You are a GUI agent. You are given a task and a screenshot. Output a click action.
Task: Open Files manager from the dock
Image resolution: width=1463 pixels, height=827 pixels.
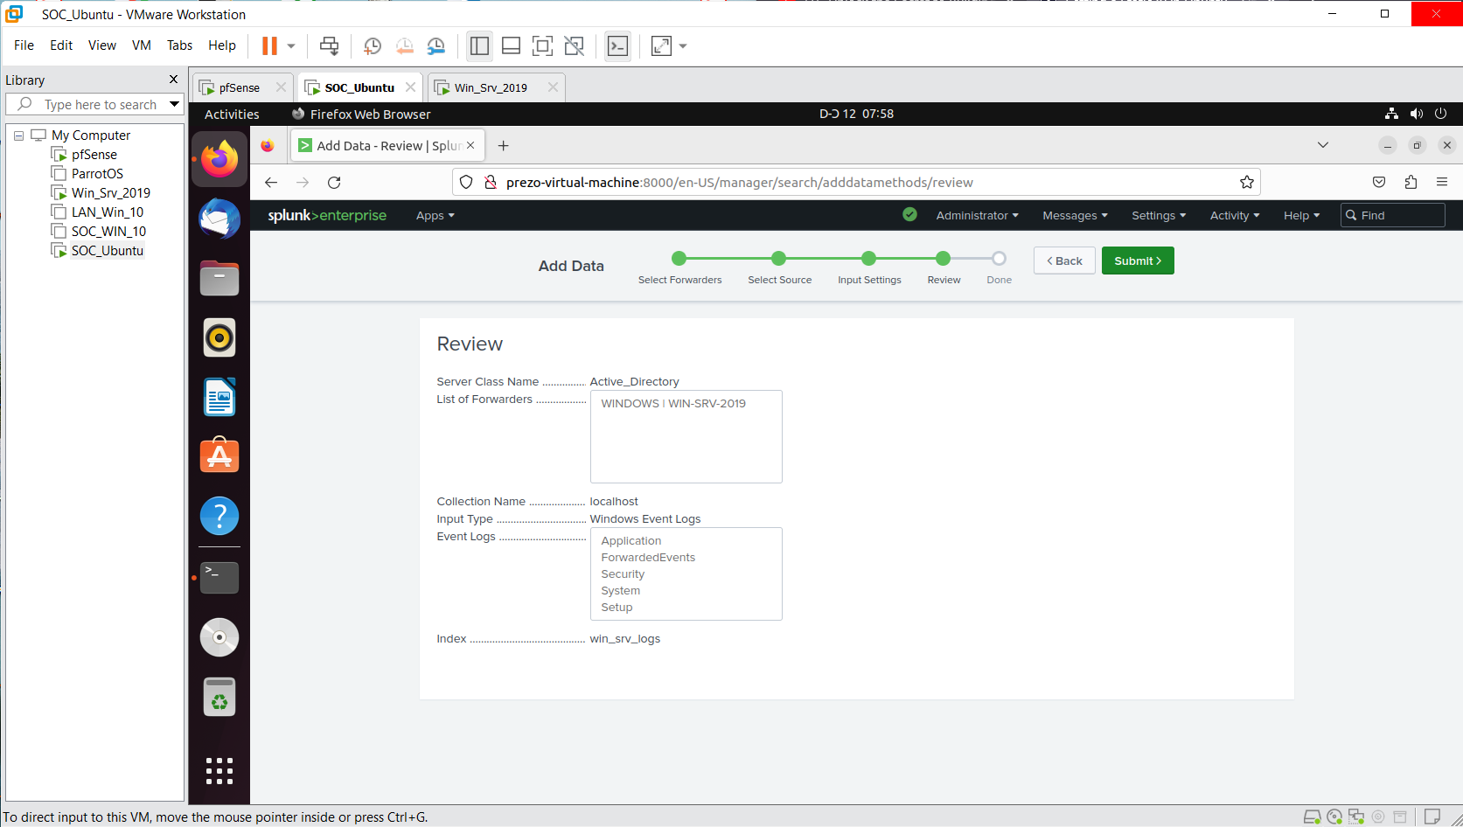pos(219,279)
